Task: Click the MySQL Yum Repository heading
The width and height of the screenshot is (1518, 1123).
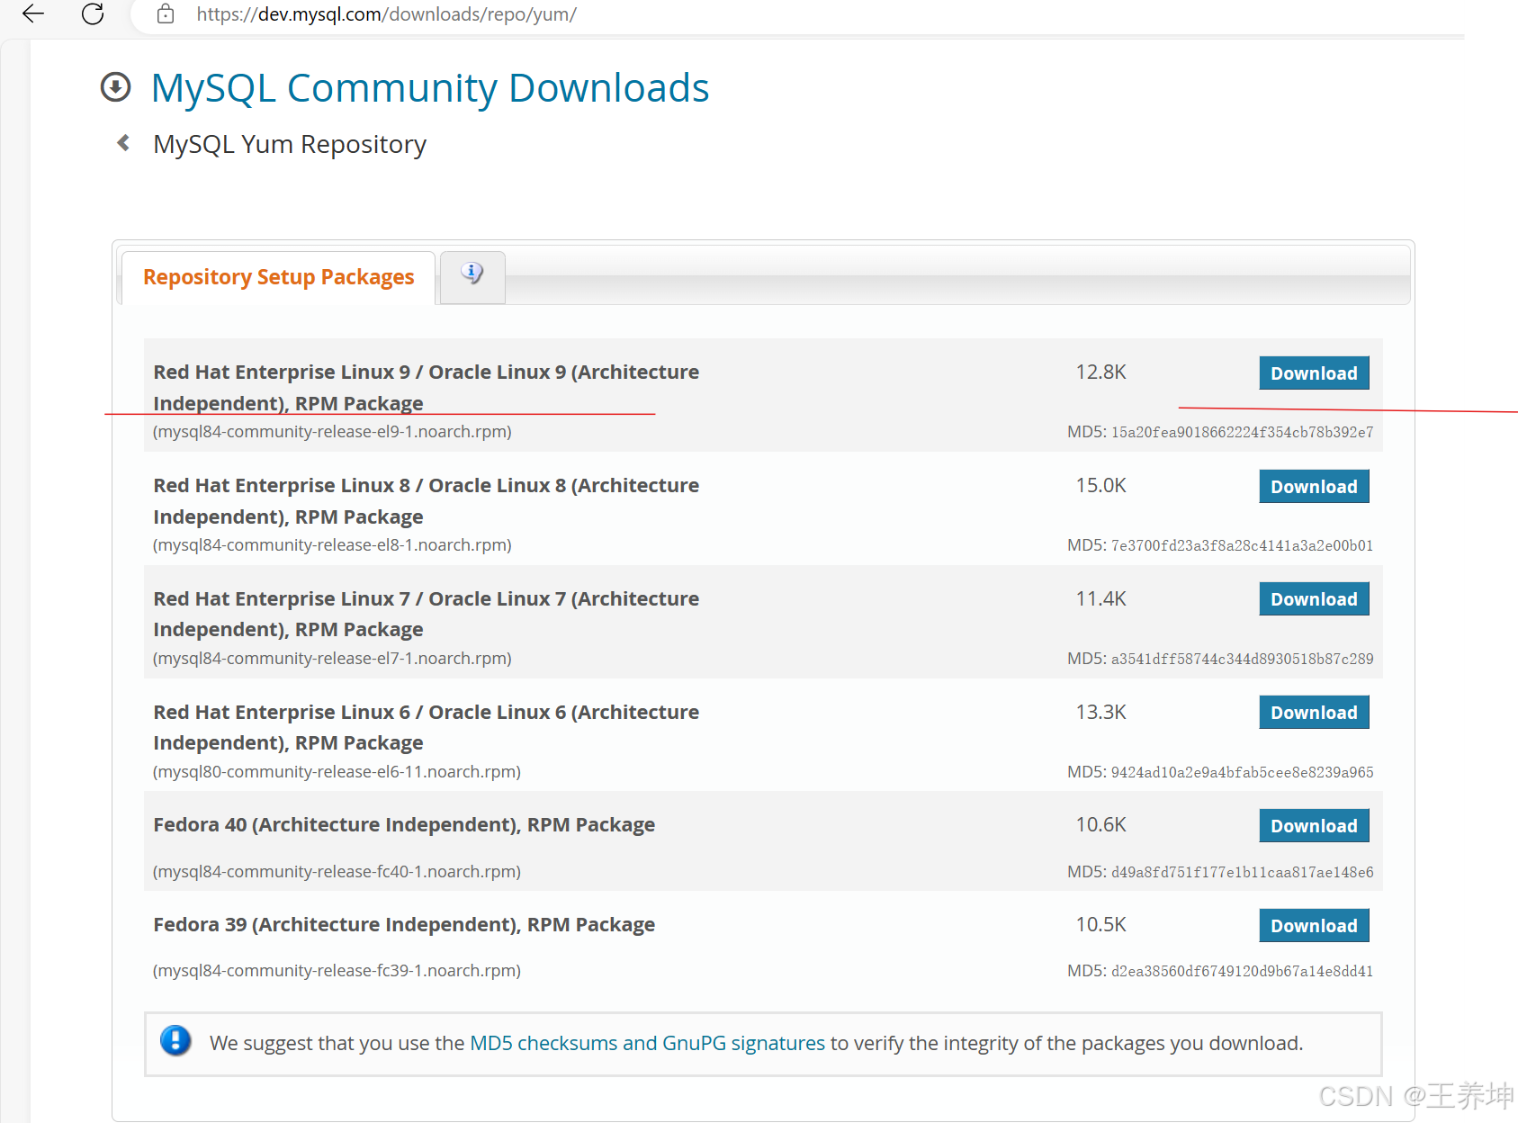Action: click(290, 145)
